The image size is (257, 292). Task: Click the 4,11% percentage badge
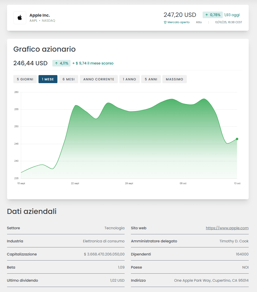[61, 63]
